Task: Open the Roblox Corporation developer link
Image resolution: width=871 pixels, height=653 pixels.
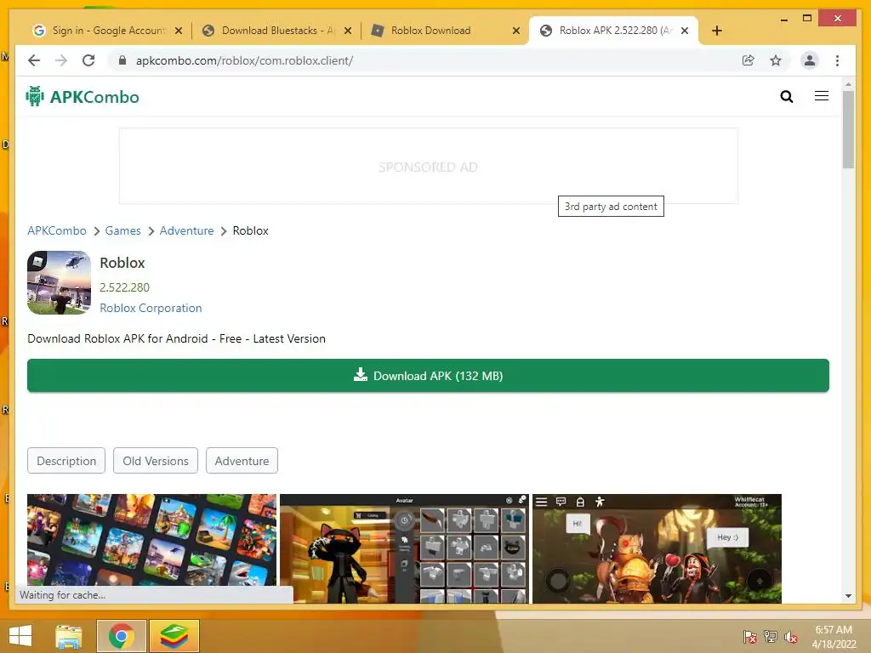Action: point(151,308)
